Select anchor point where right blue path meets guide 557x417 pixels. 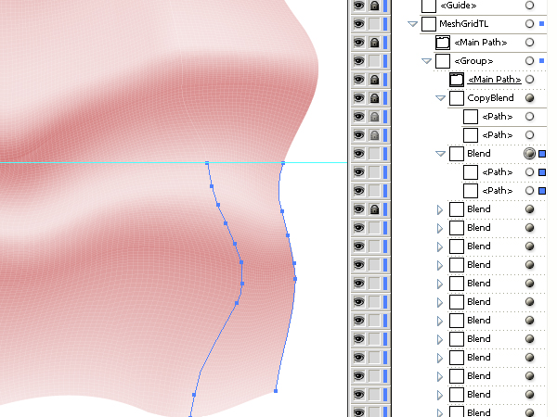tap(283, 163)
